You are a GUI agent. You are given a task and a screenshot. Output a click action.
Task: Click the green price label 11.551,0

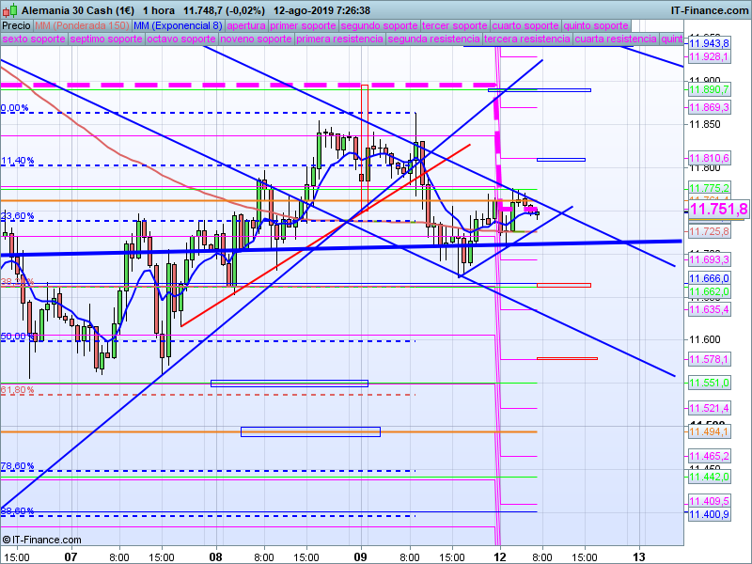(710, 383)
